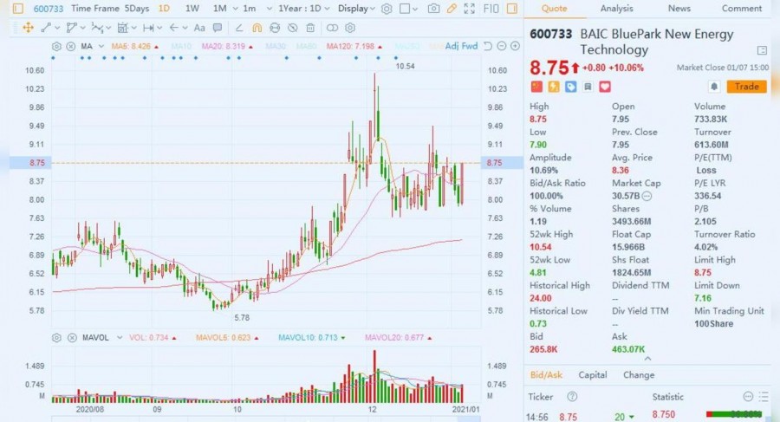The width and height of the screenshot is (780, 422).
Task: Select the Quote tab
Action: (554, 9)
